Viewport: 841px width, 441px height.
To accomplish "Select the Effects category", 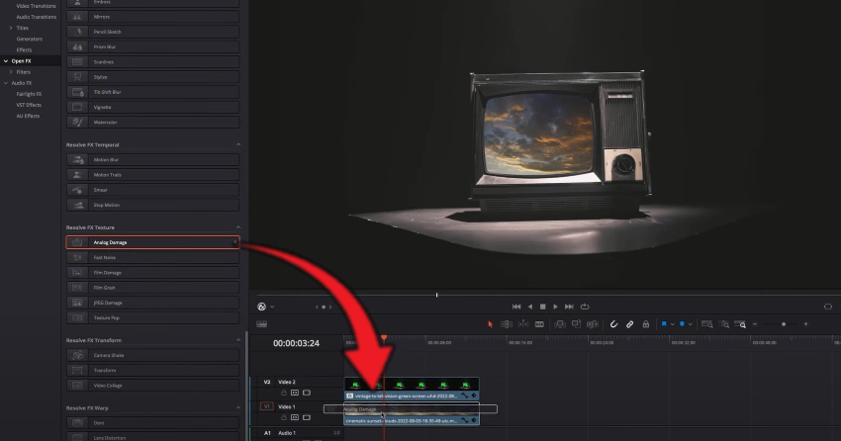I will (x=24, y=49).
